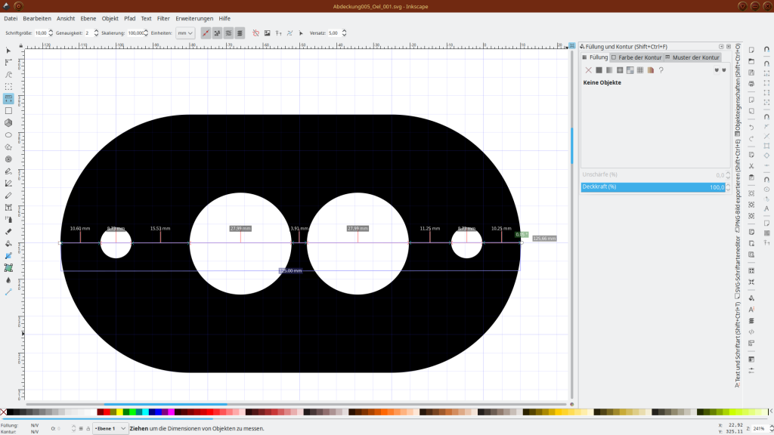
Task: Toggle layer lock in status bar
Action: pyautogui.click(x=88, y=428)
